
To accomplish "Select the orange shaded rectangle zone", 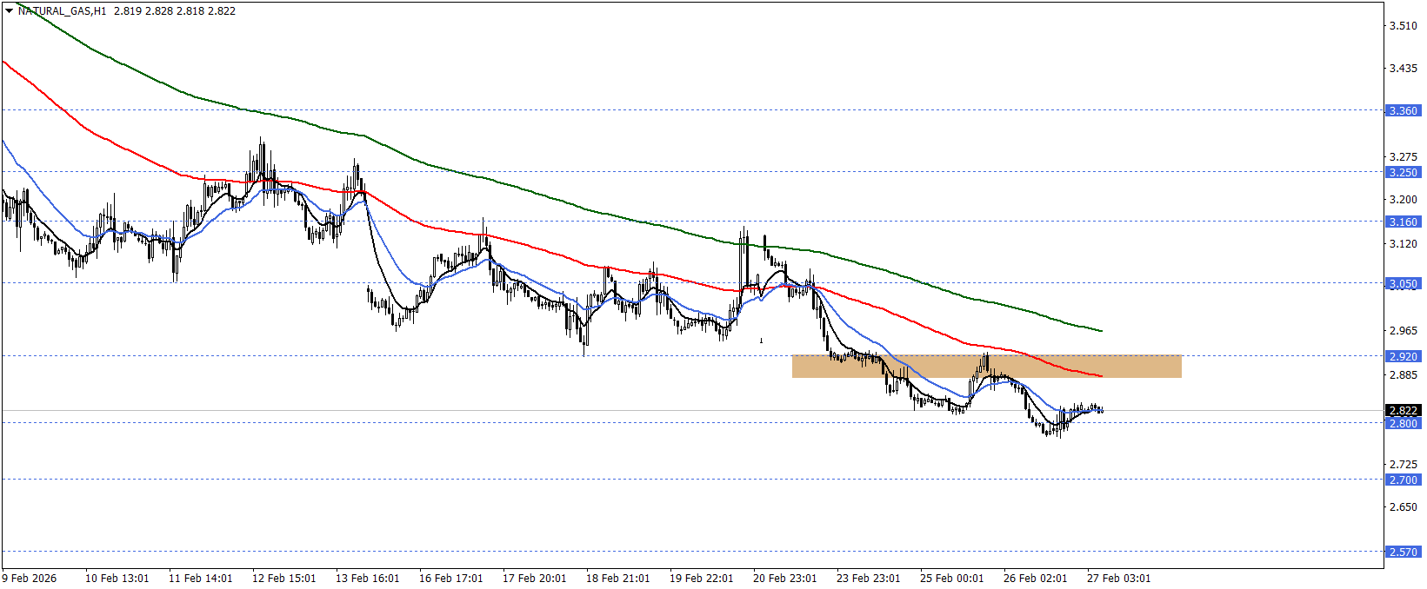I will (x=986, y=367).
